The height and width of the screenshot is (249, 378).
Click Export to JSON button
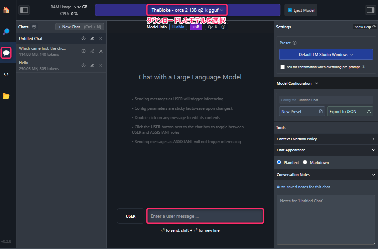[x=350, y=112]
